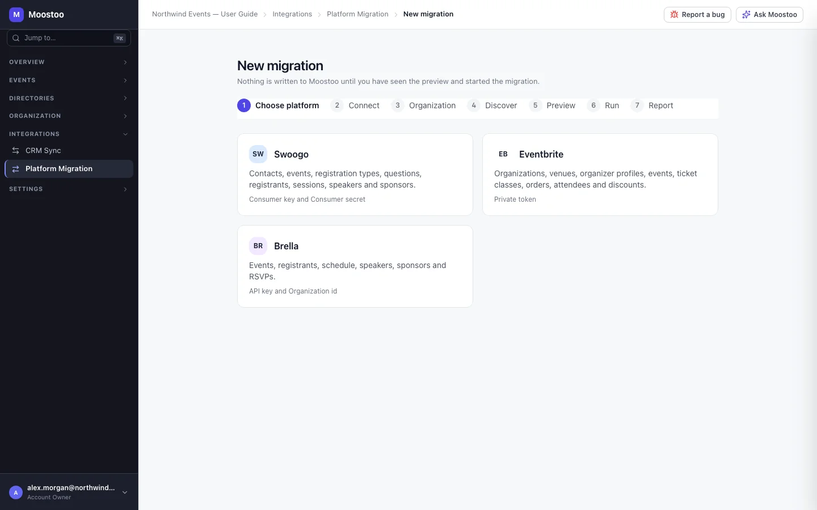Click the EB badge on Eventbrite card
Image resolution: width=817 pixels, height=510 pixels.
coord(503,154)
